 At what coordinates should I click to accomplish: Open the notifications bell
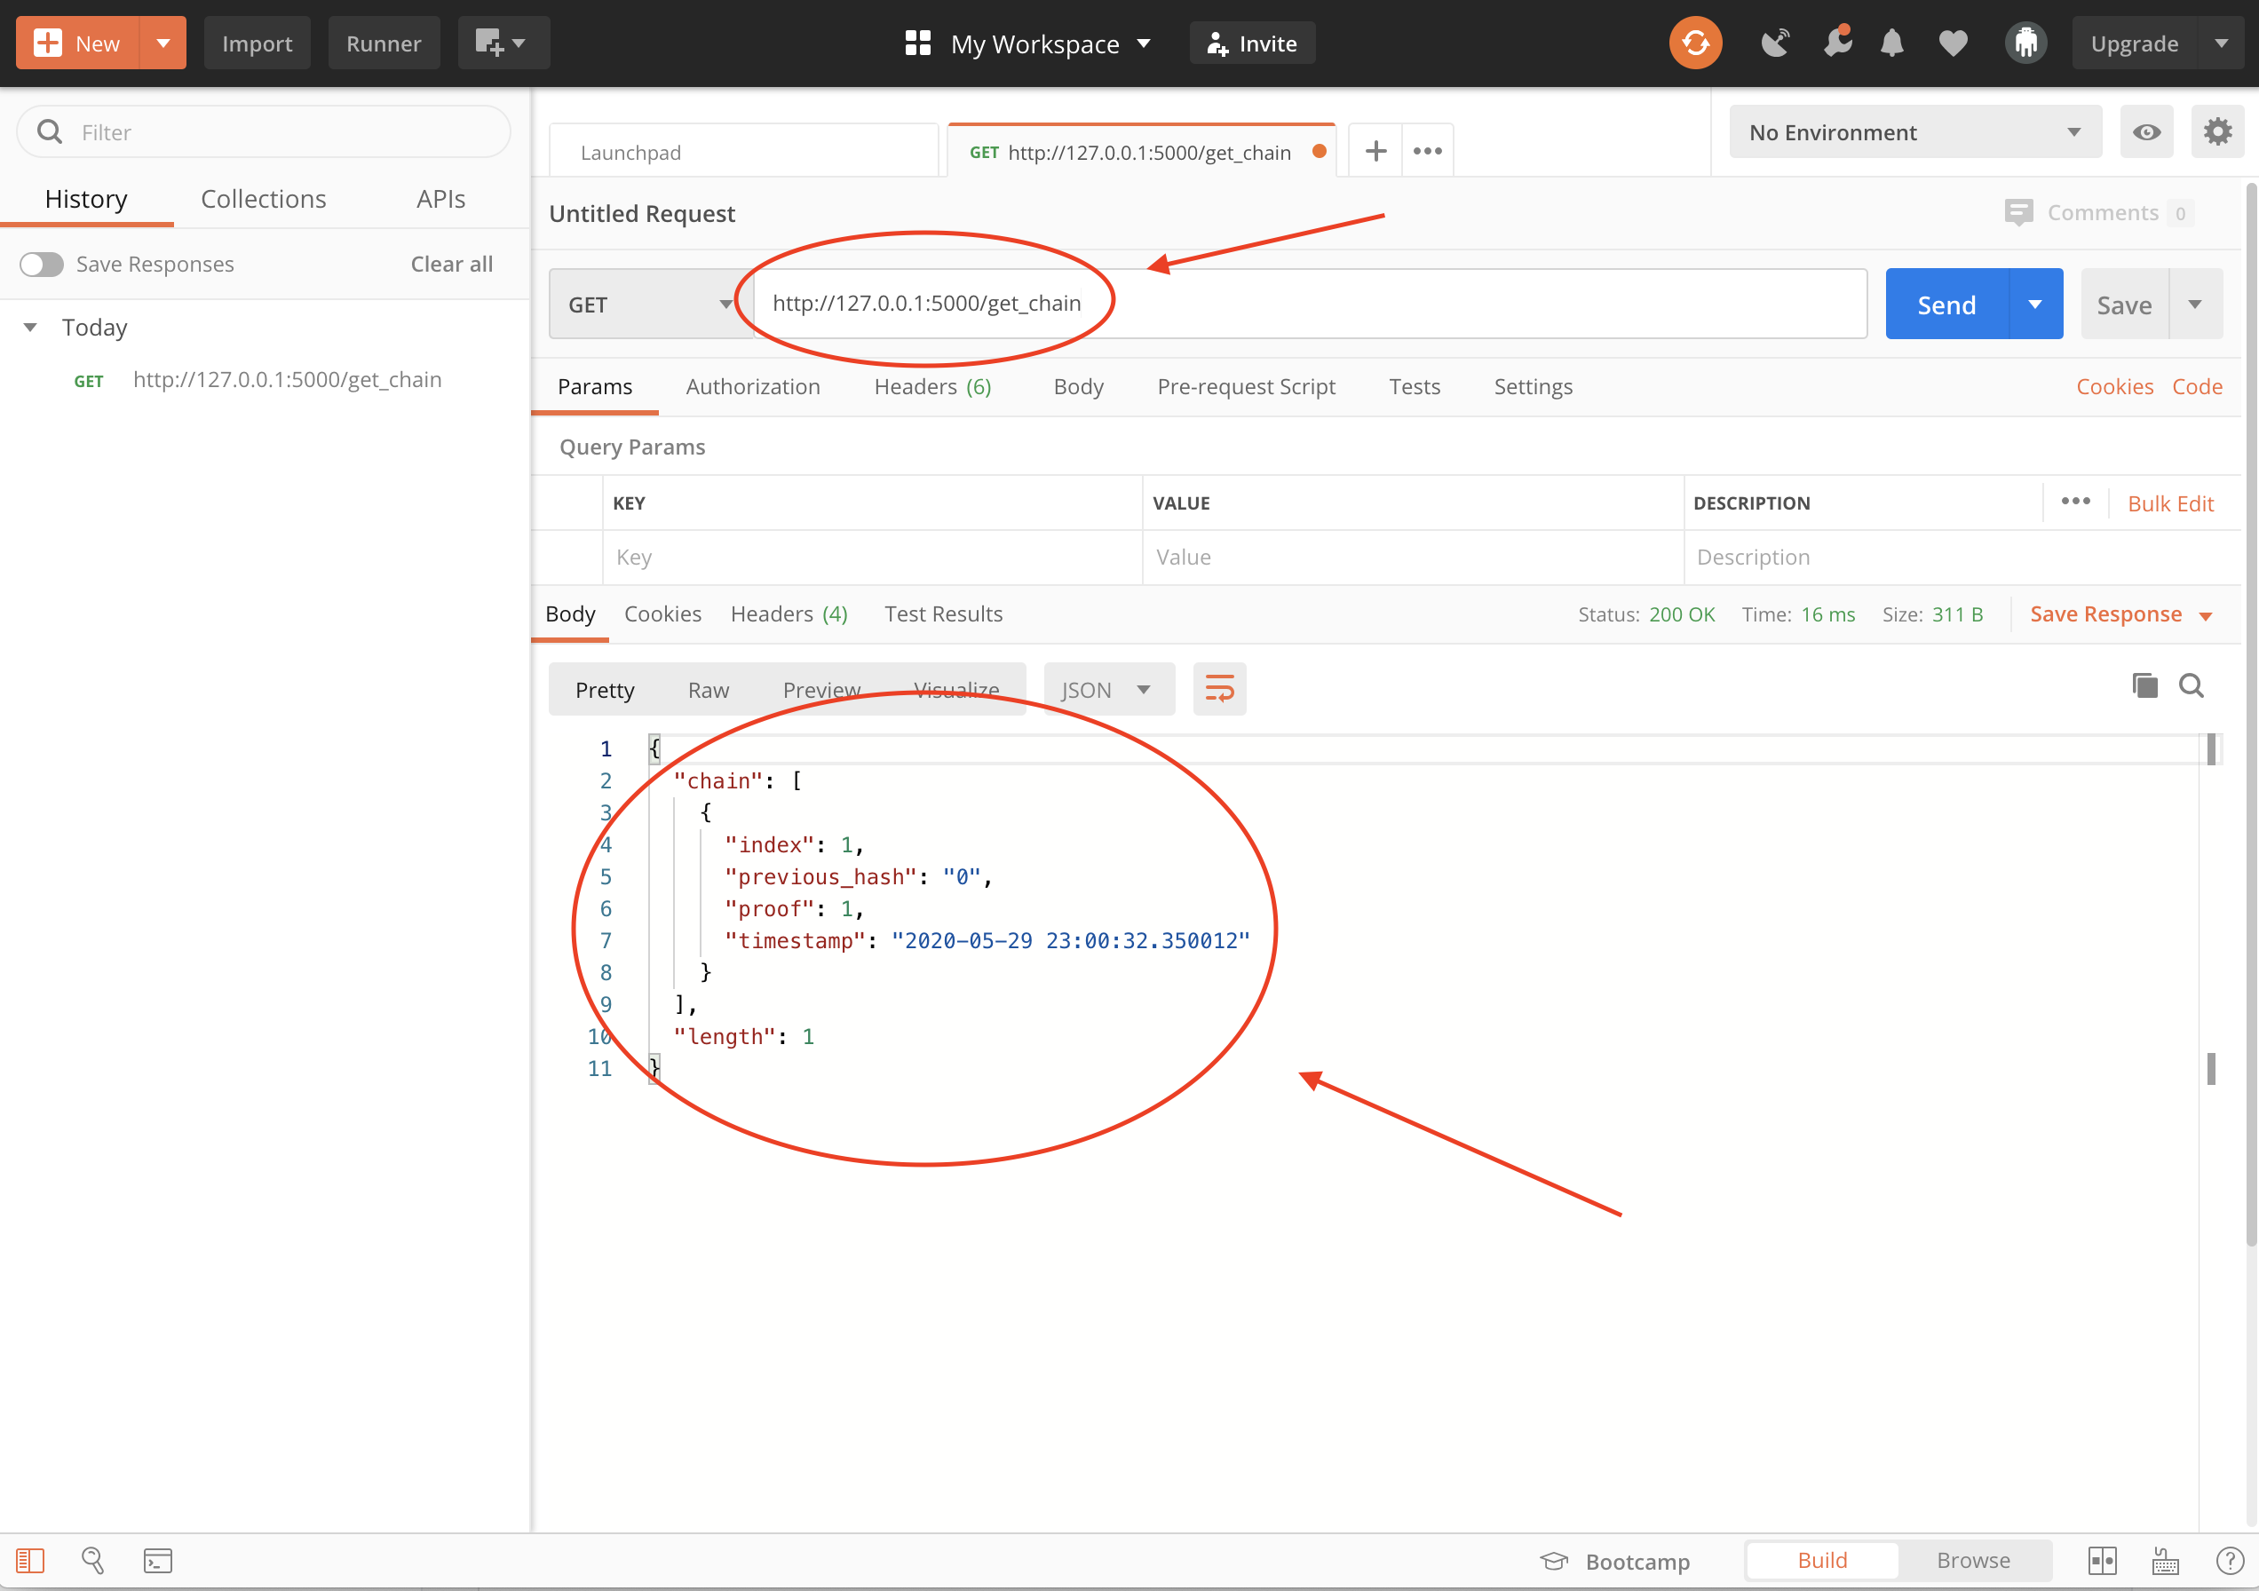[1891, 44]
